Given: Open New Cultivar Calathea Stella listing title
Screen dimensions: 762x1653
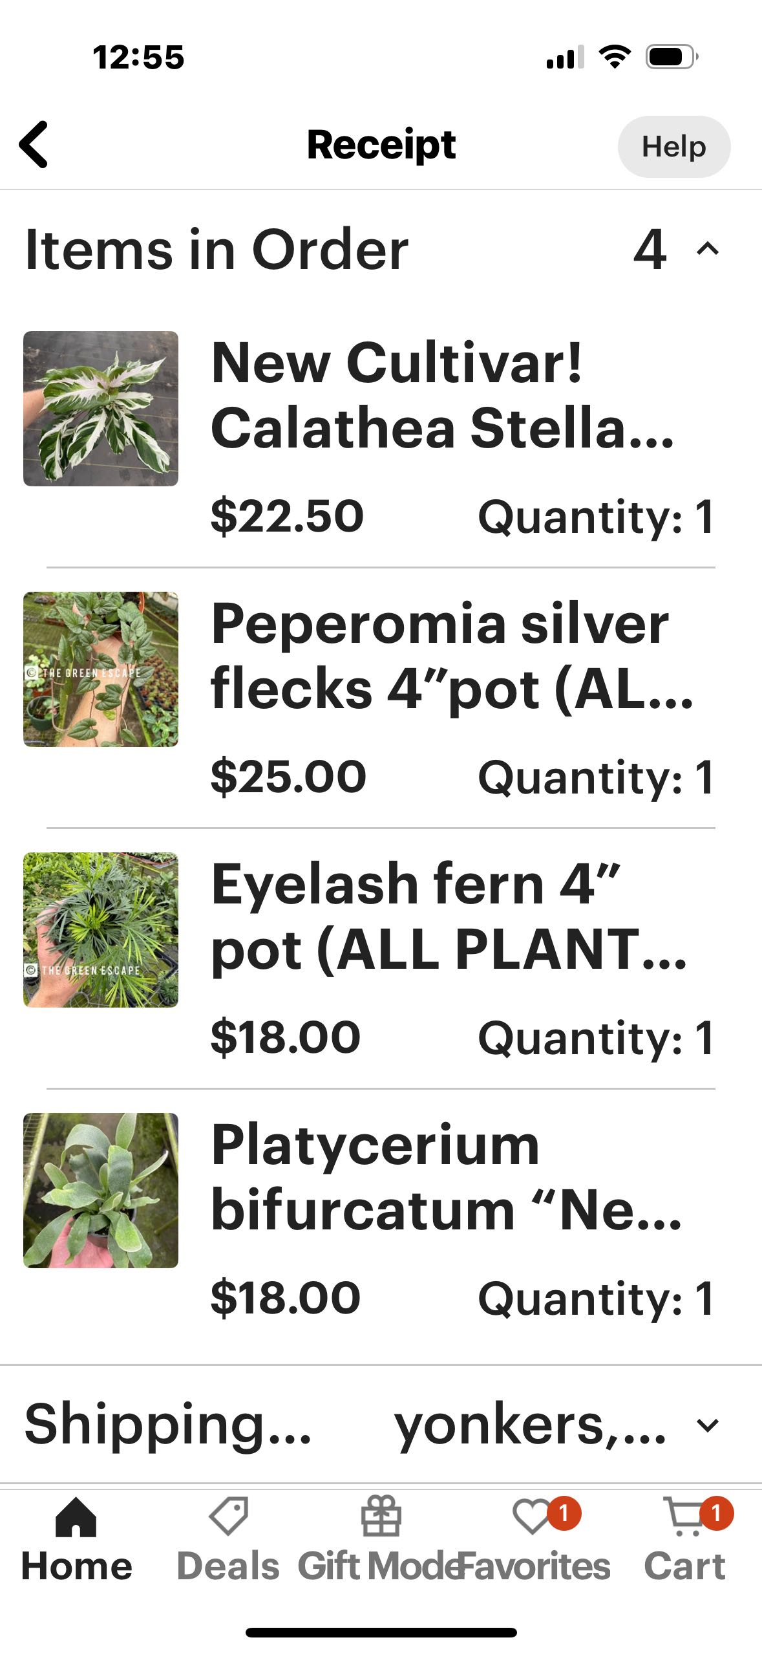Looking at the screenshot, I should click(x=443, y=395).
